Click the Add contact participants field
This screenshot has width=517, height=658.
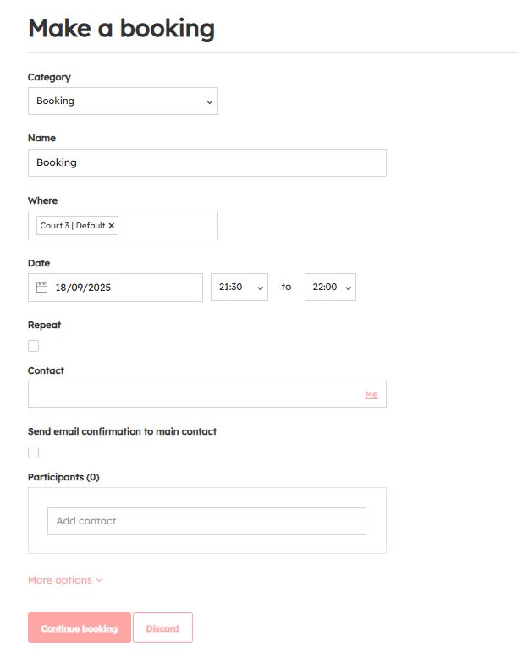(206, 521)
